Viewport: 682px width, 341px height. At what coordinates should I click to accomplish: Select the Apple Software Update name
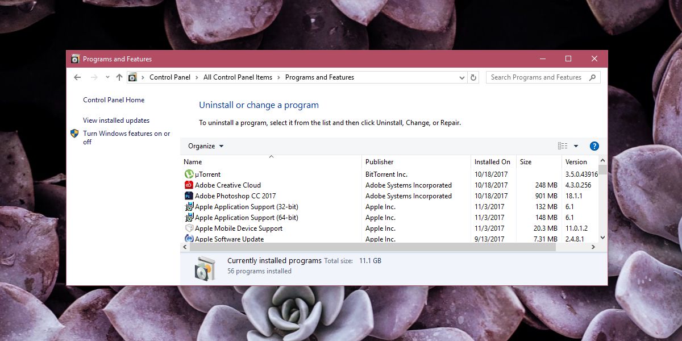tap(230, 239)
